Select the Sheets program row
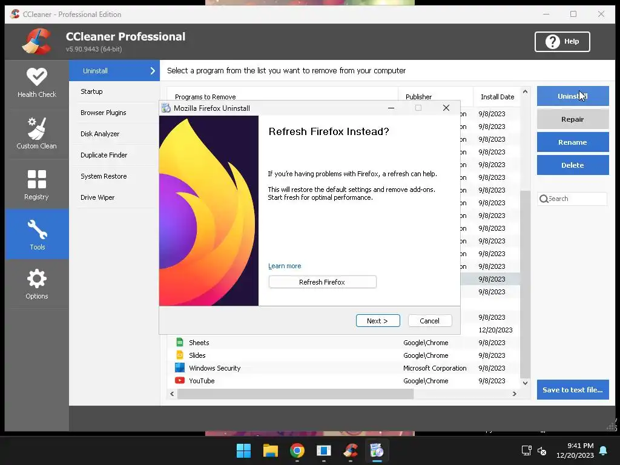Screen dimensions: 620x465 (x=343, y=343)
